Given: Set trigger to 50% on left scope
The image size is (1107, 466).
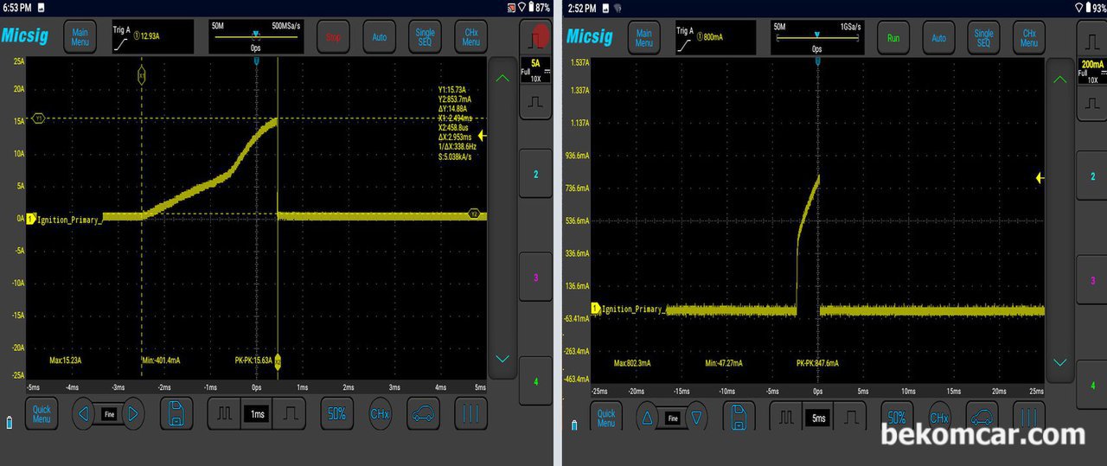Looking at the screenshot, I should click(336, 413).
